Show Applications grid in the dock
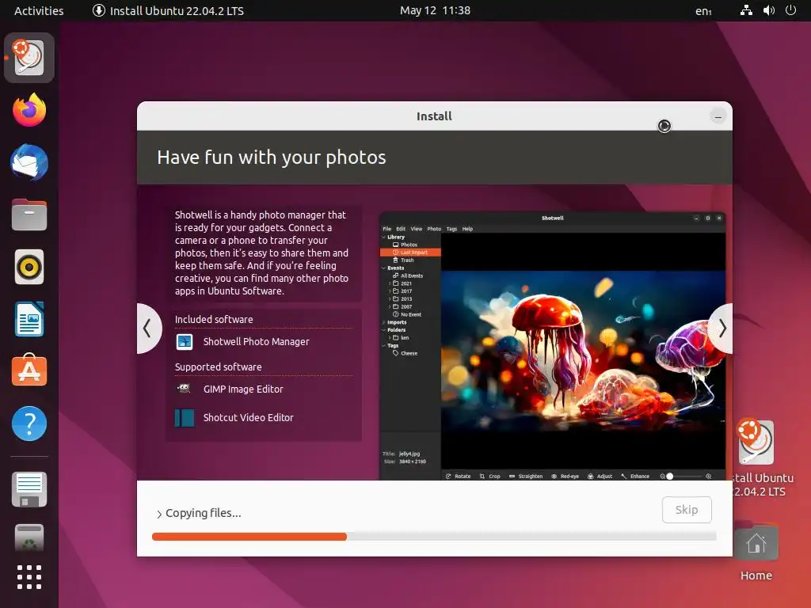Viewport: 811px width, 608px height. coord(29,577)
